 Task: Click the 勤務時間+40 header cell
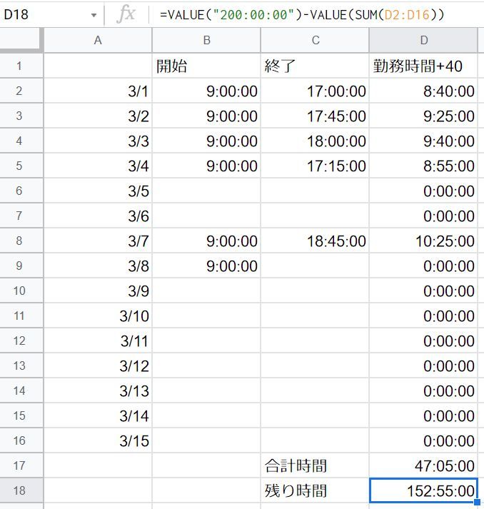[x=424, y=66]
